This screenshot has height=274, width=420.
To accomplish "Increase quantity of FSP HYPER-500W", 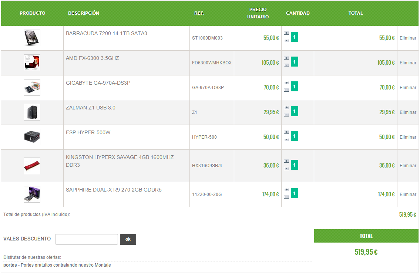I will point(286,132).
